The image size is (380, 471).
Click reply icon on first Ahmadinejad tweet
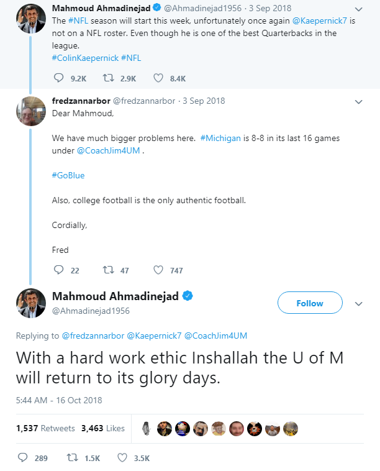click(58, 78)
